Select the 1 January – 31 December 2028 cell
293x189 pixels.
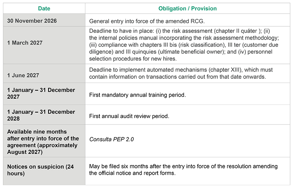(44, 114)
